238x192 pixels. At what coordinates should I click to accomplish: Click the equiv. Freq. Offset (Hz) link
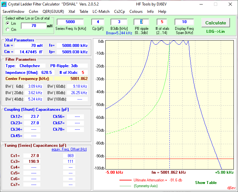click(x=69, y=149)
